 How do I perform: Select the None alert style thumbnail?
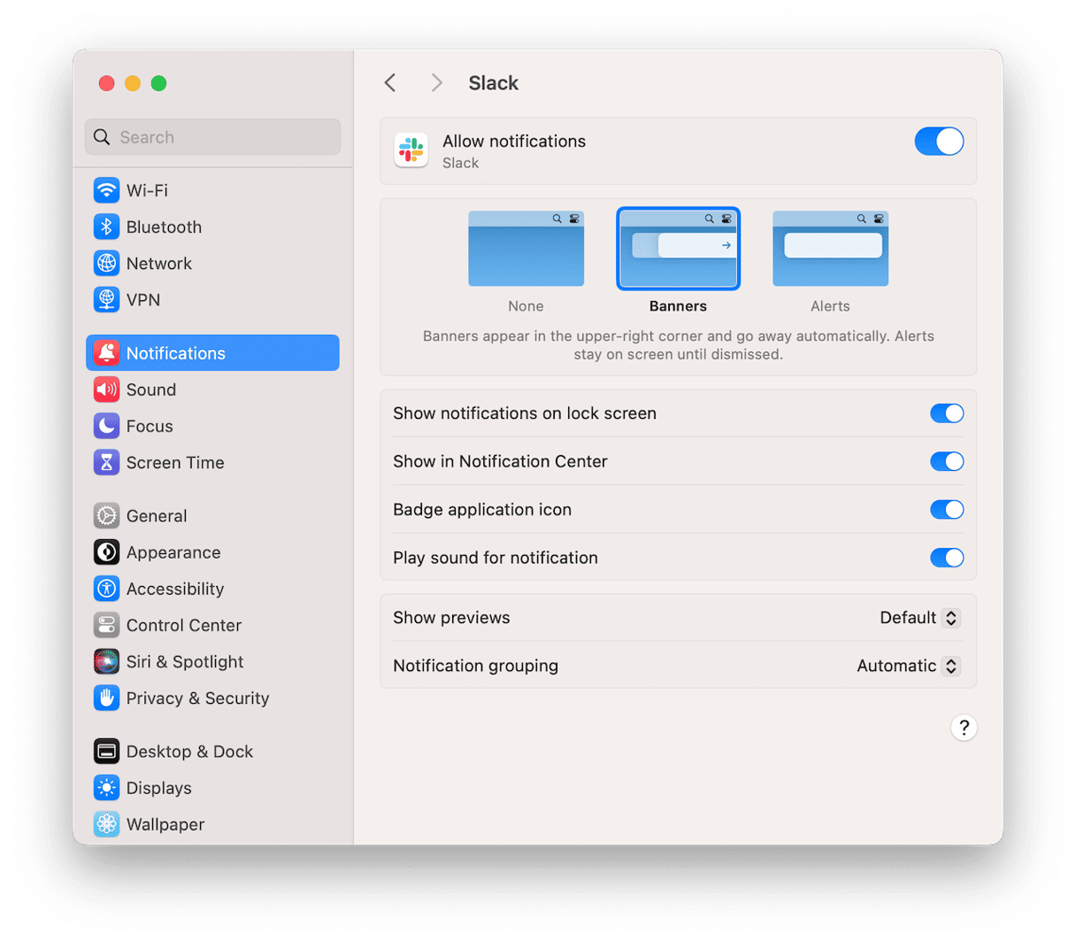pos(526,249)
